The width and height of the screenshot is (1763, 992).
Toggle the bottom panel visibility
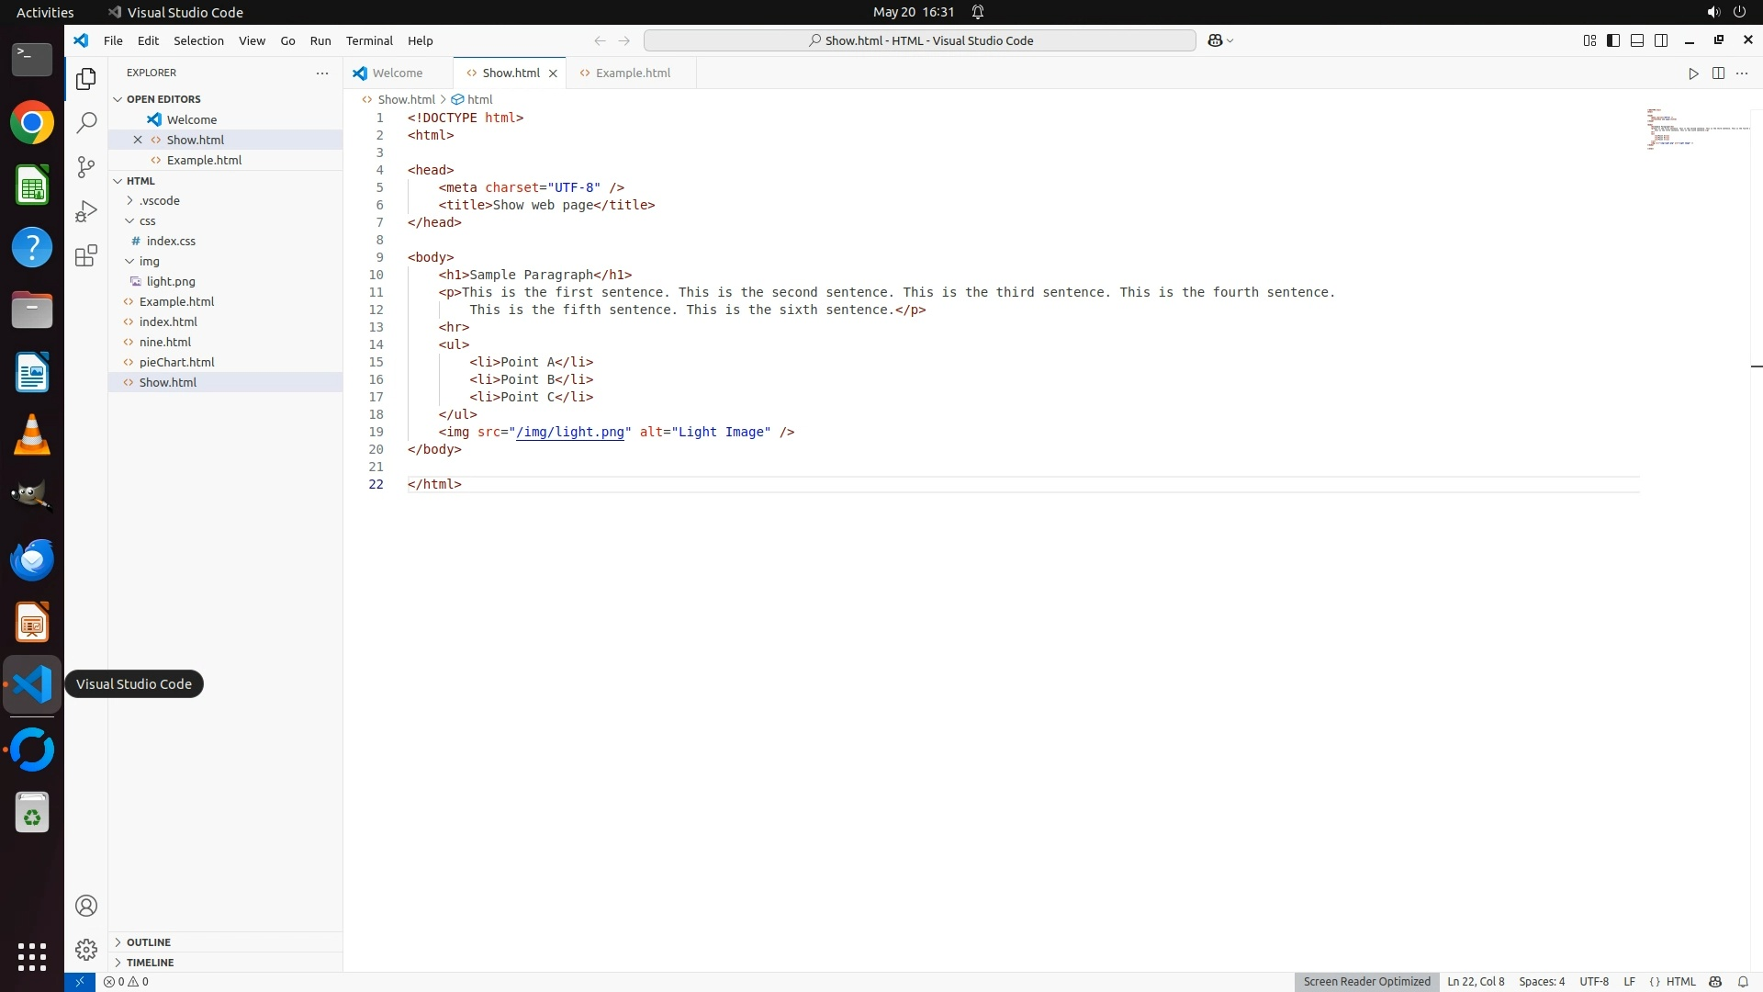click(1637, 40)
